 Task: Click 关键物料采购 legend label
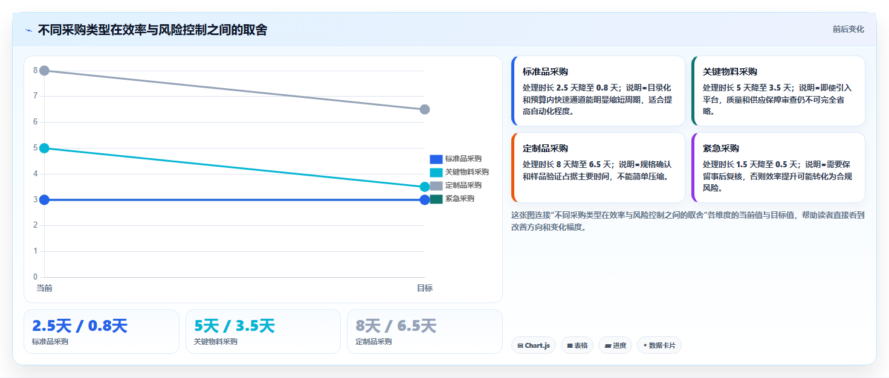tap(467, 172)
